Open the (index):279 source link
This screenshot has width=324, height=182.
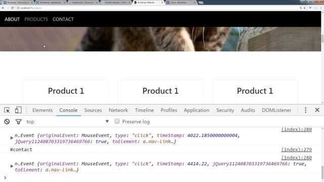[x=296, y=150]
